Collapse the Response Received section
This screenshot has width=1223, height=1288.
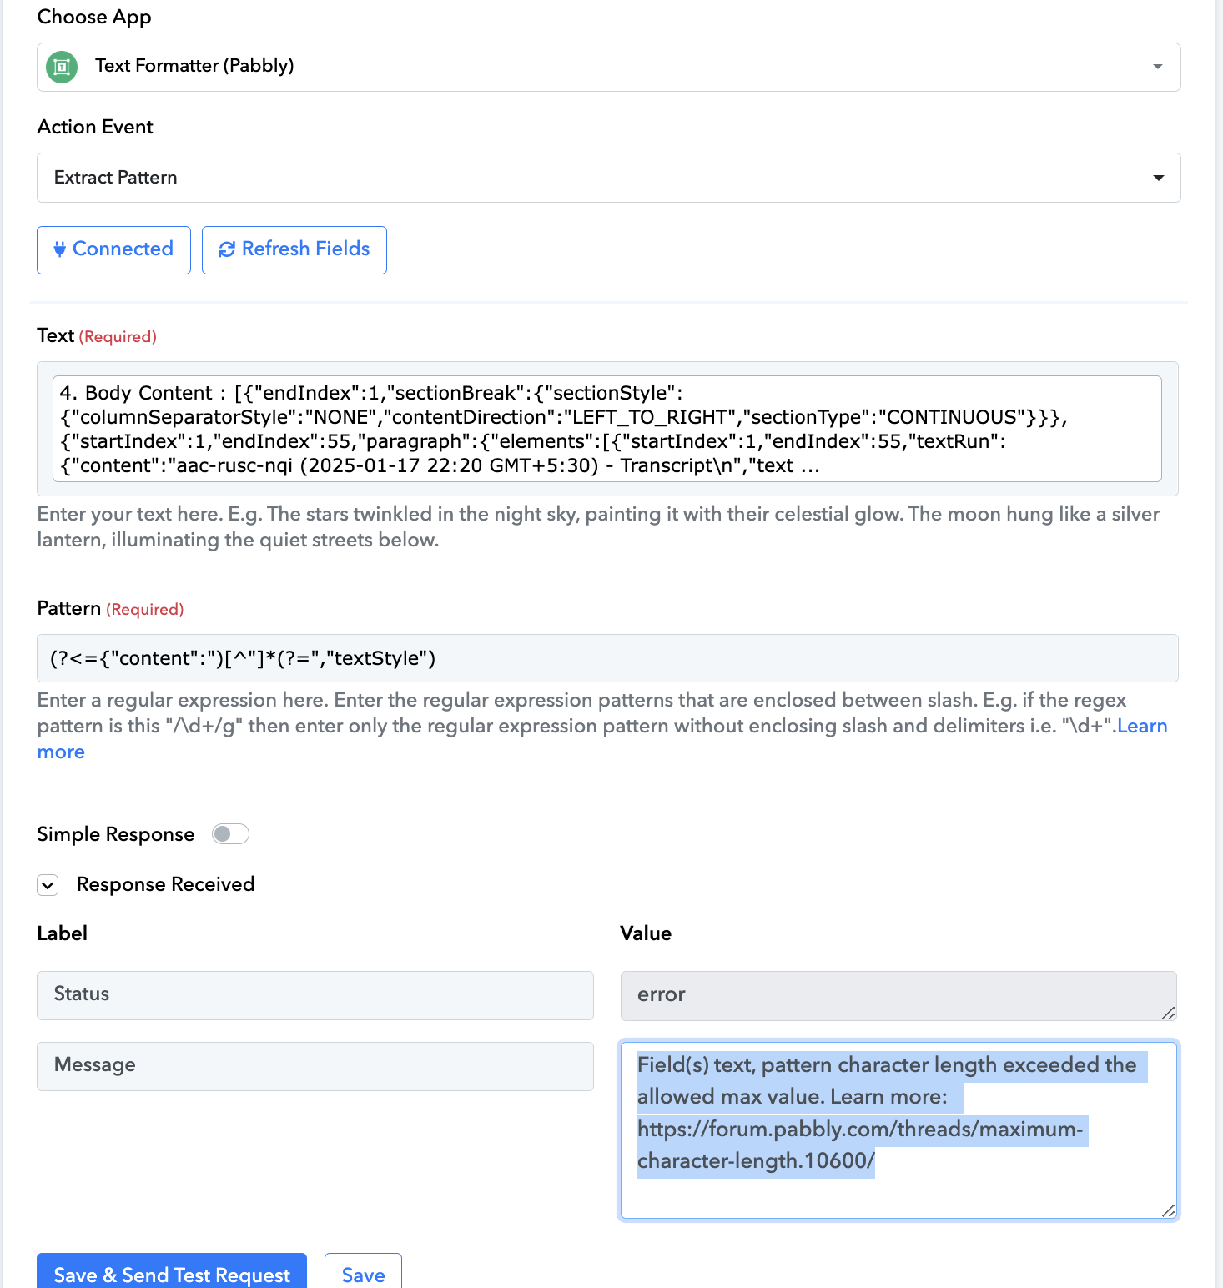[48, 885]
